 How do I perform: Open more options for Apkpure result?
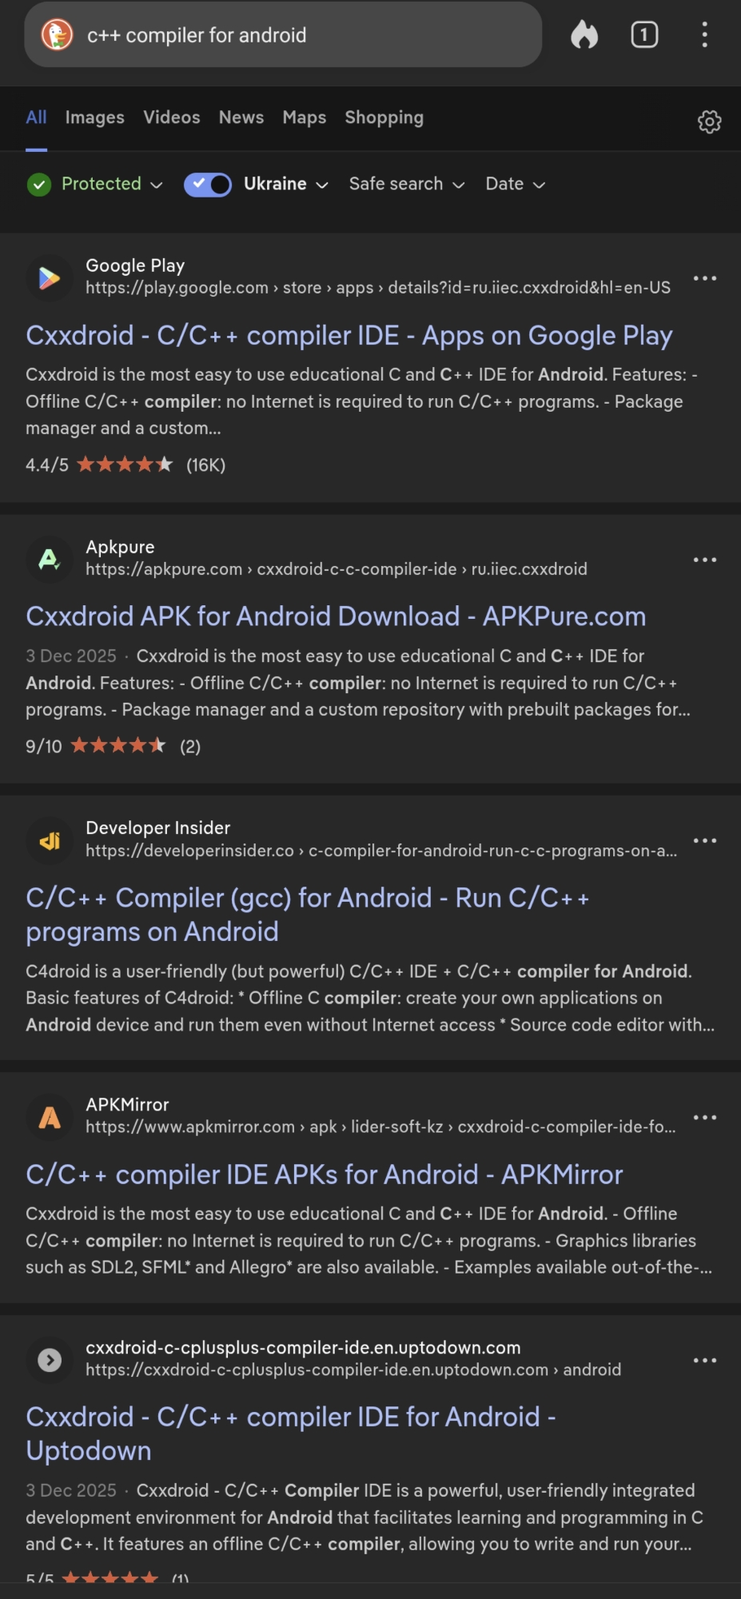coord(704,560)
